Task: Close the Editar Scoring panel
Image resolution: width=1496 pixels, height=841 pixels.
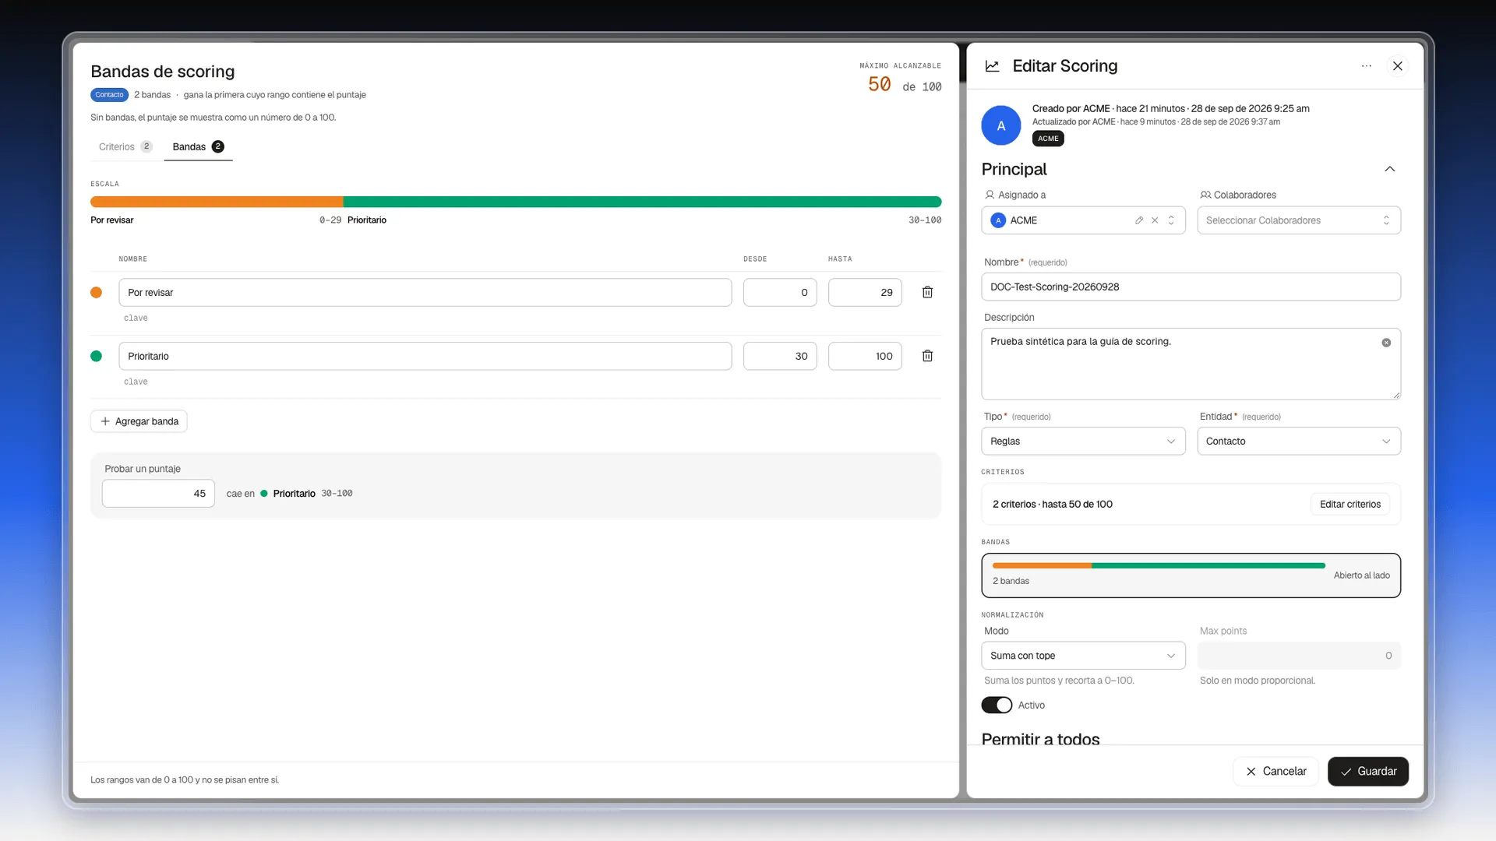Action: click(1398, 66)
